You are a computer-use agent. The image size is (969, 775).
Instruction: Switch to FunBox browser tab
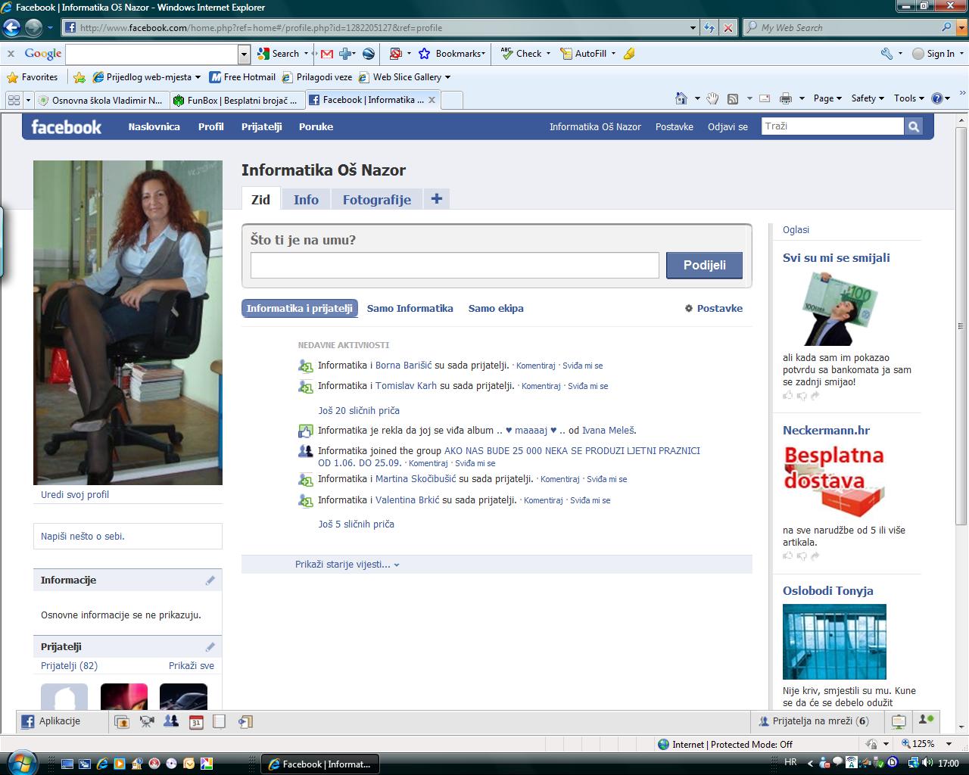click(235, 100)
